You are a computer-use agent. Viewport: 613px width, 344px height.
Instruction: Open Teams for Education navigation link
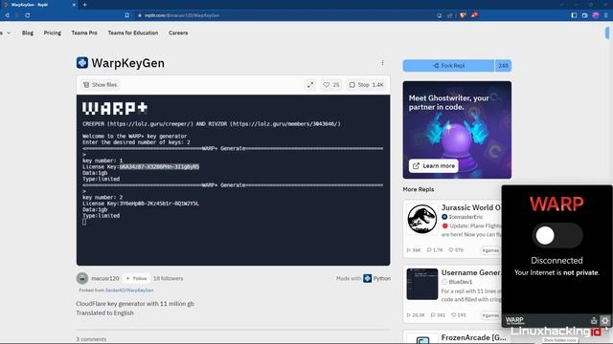pyautogui.click(x=133, y=32)
